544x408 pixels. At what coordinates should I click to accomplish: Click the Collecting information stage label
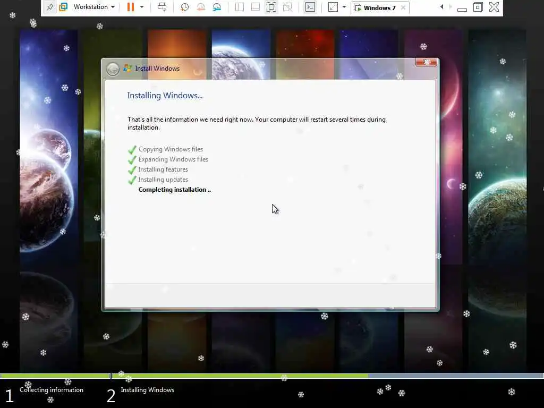click(52, 390)
